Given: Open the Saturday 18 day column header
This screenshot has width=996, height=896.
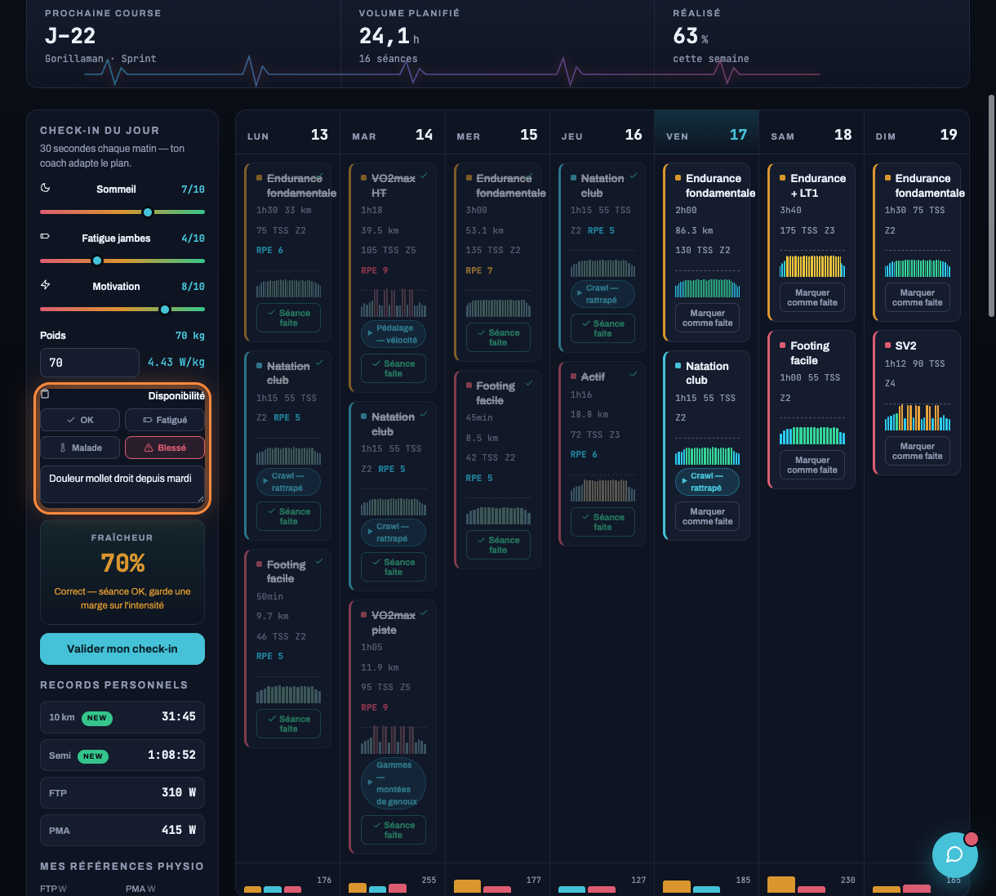Looking at the screenshot, I should pos(811,135).
